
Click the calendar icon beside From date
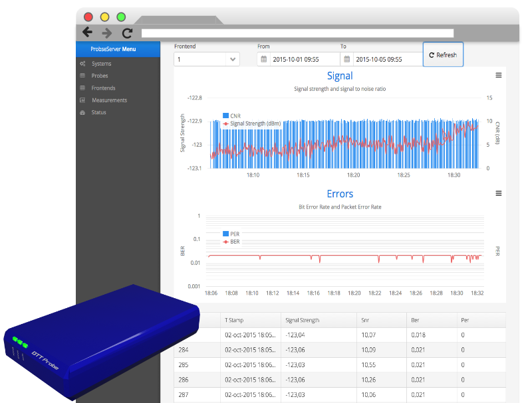[x=264, y=59]
